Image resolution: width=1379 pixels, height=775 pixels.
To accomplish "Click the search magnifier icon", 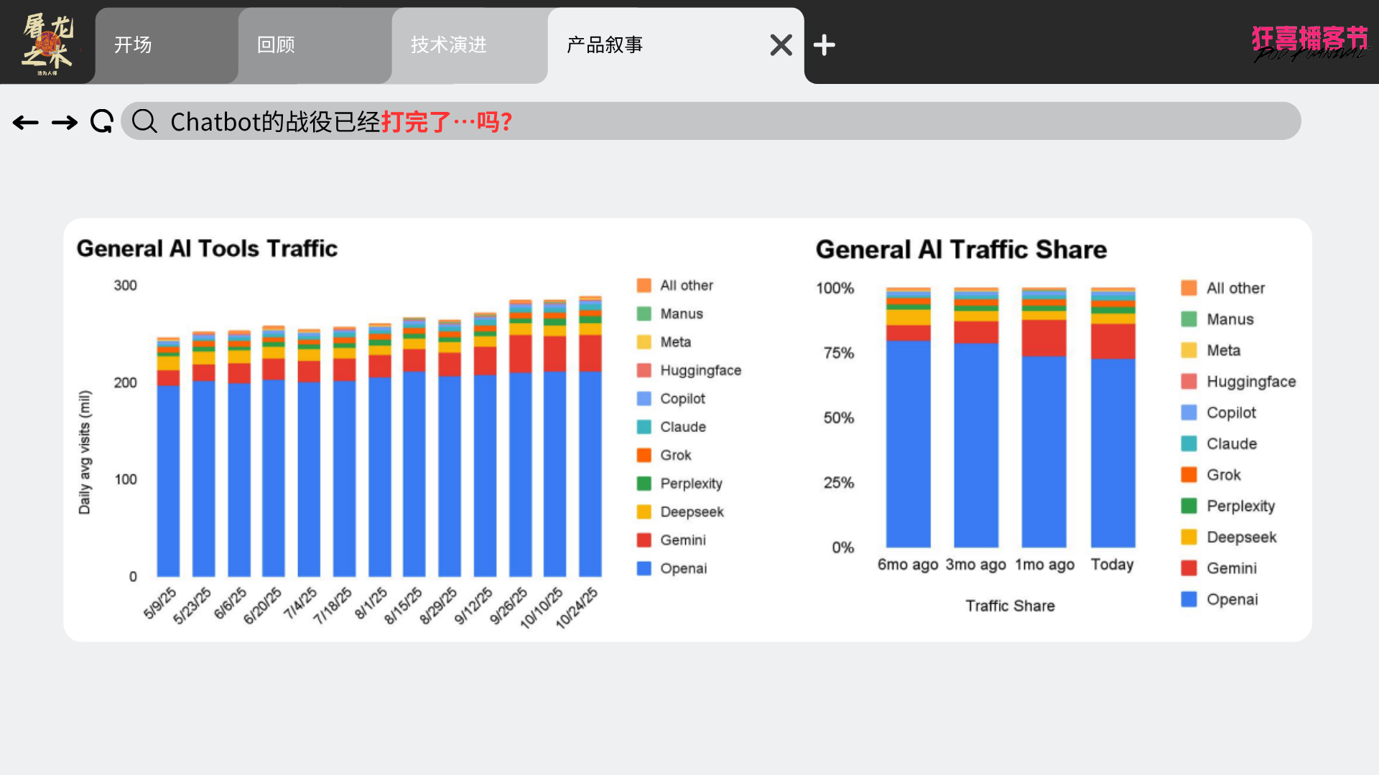I will click(x=144, y=121).
